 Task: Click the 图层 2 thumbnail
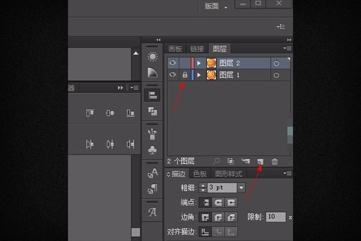pyautogui.click(x=211, y=63)
